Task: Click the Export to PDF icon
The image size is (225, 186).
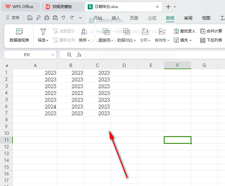Action: (38, 18)
